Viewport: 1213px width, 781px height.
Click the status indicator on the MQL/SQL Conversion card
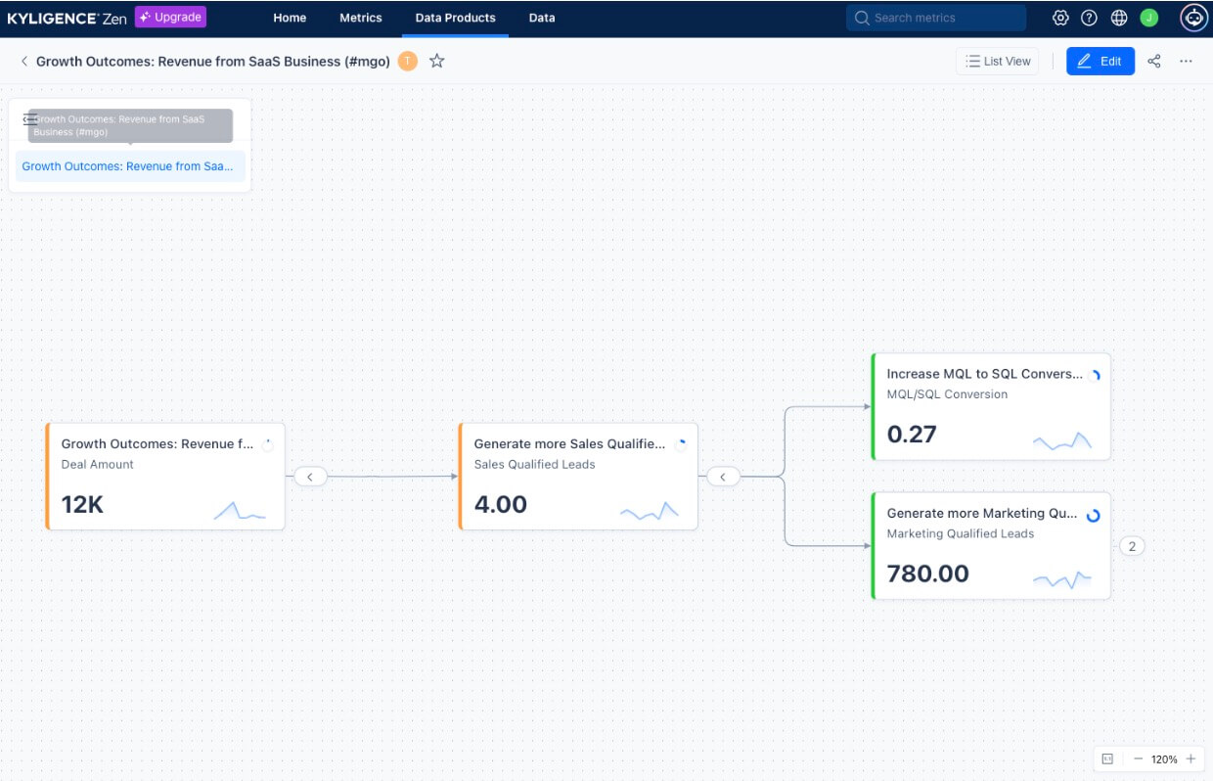(1096, 373)
